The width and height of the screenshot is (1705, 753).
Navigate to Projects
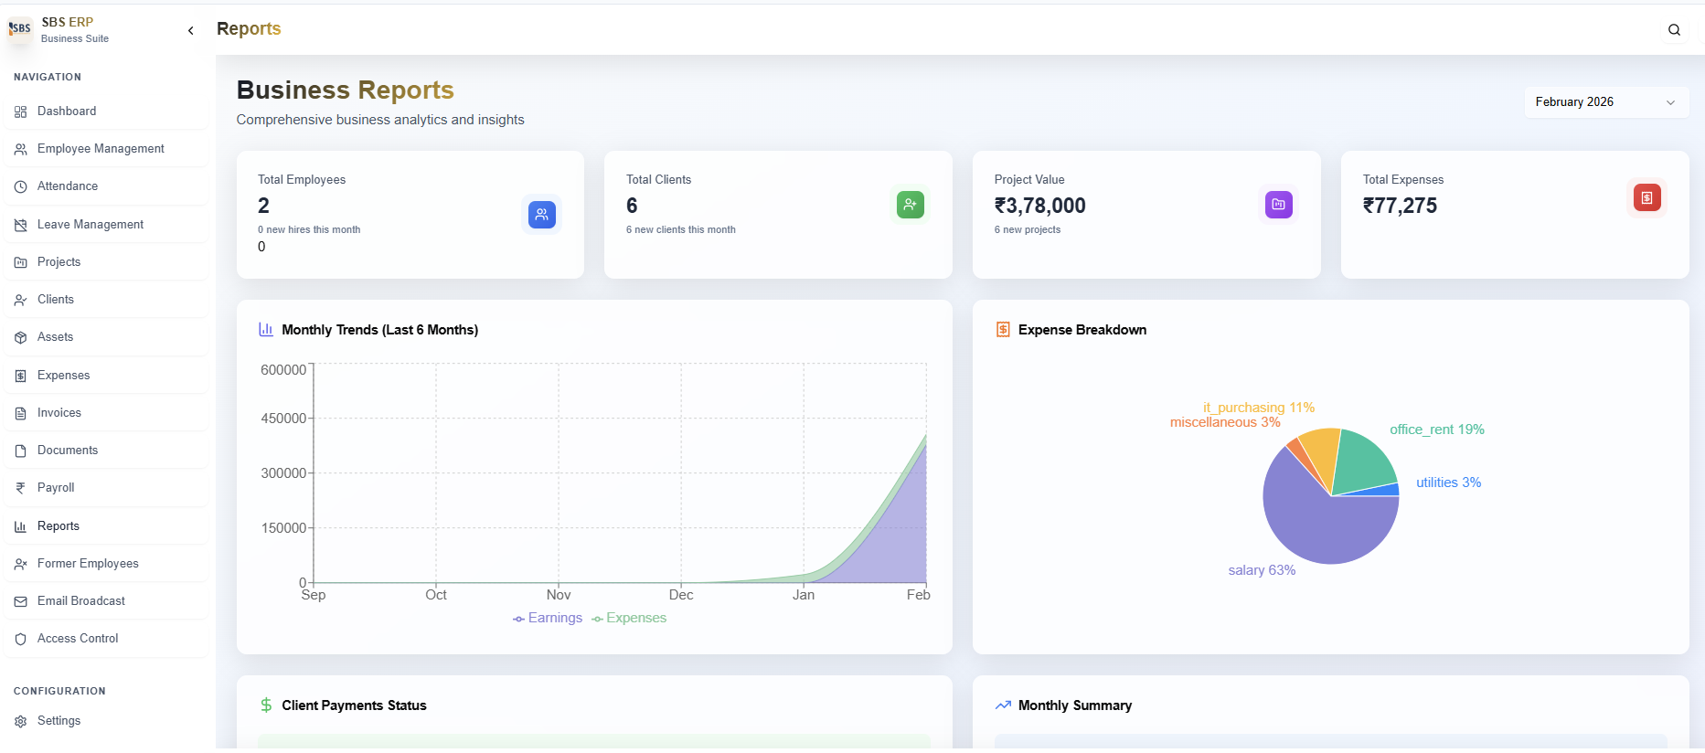(106, 262)
